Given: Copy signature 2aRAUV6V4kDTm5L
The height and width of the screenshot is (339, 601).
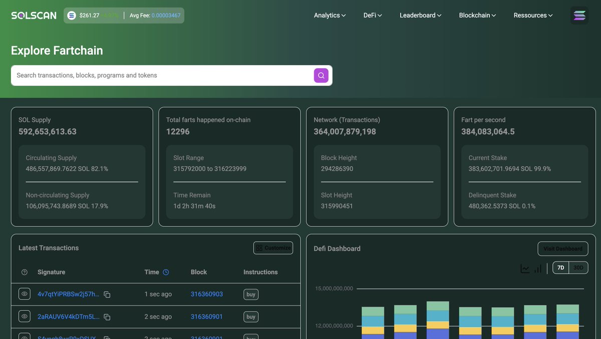Looking at the screenshot, I should click(107, 317).
